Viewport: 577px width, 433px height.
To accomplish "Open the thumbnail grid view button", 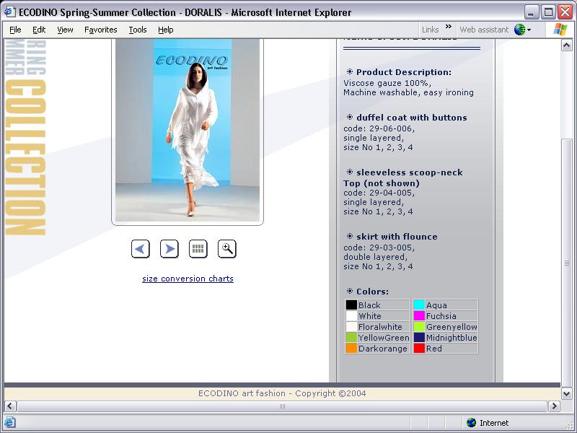I will pyautogui.click(x=198, y=249).
